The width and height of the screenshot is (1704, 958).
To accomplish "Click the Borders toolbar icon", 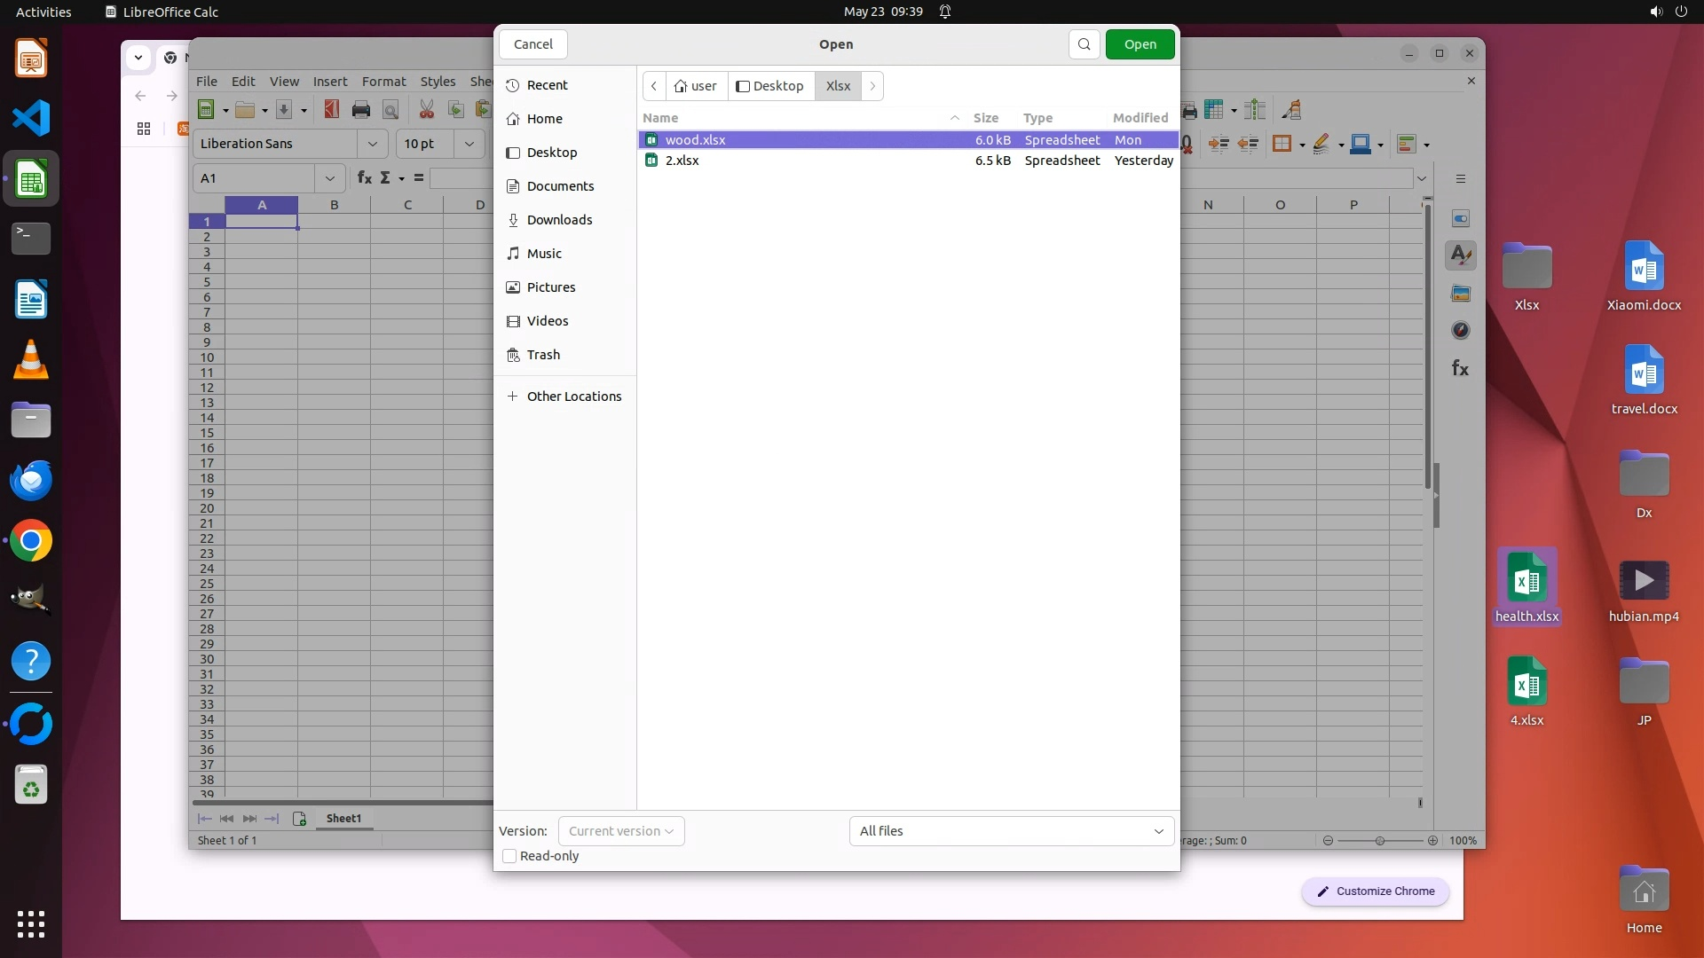I will point(1282,144).
